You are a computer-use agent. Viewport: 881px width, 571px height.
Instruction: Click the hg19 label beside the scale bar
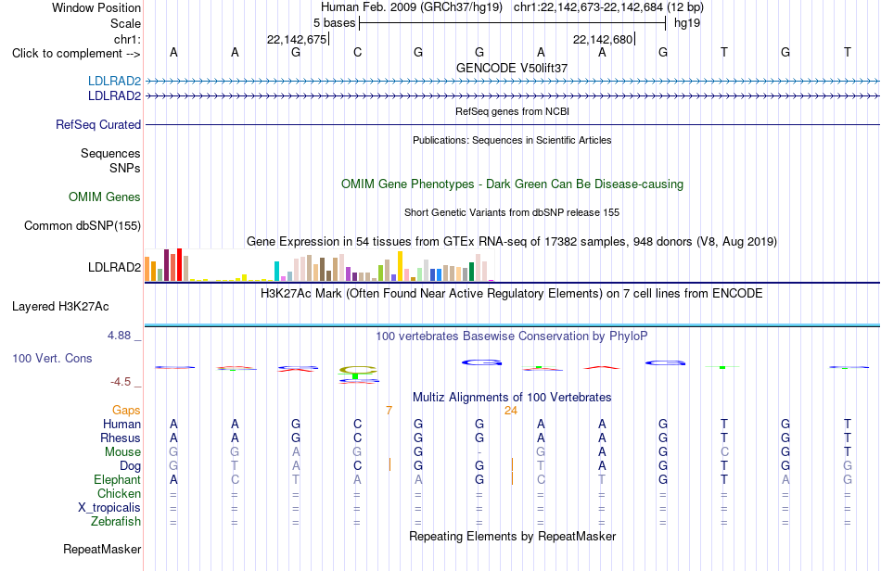click(687, 23)
